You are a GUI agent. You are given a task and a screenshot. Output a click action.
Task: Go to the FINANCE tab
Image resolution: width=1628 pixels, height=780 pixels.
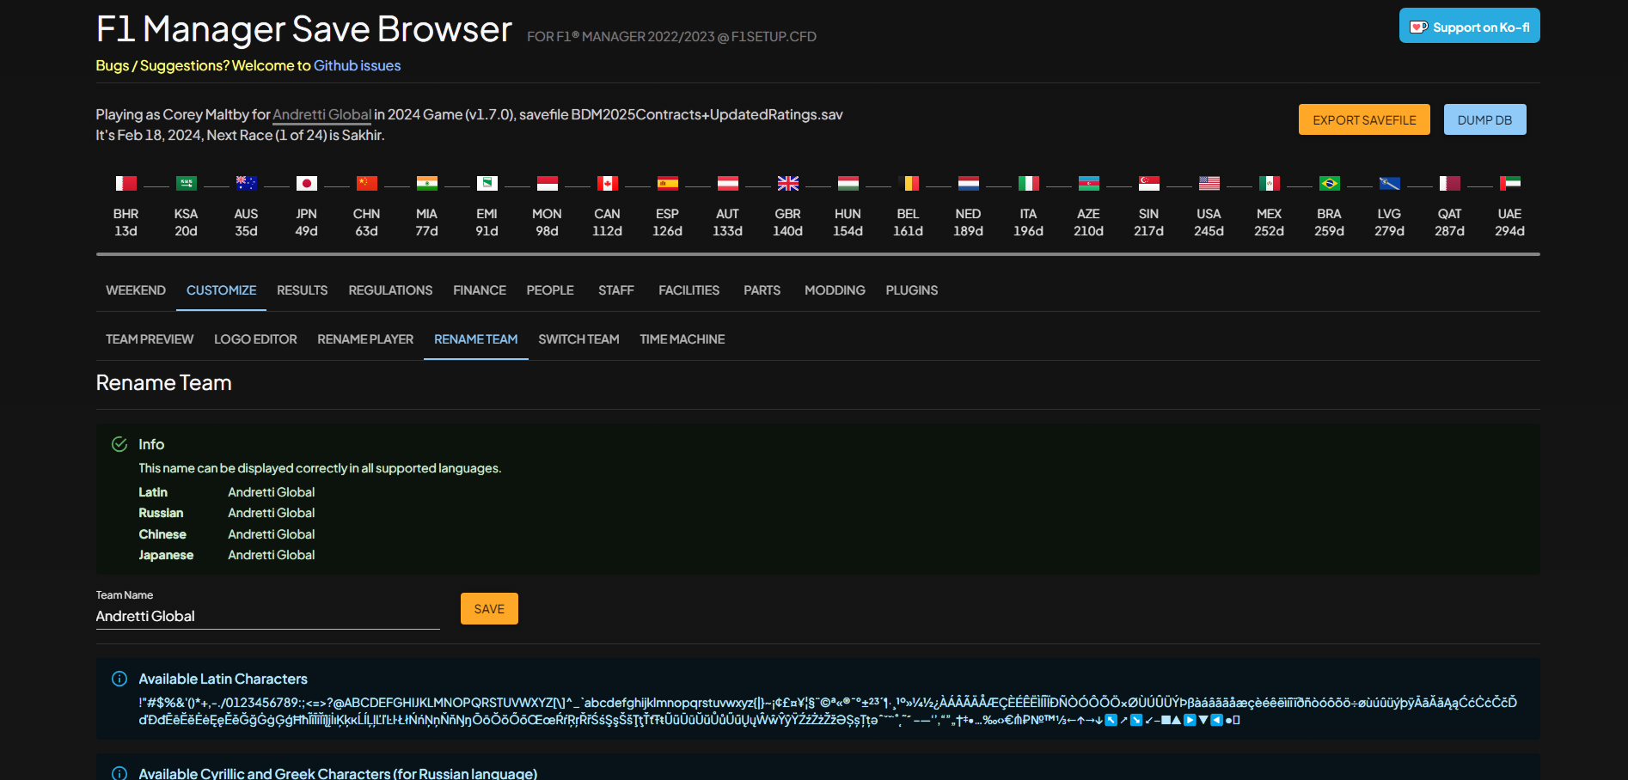point(480,290)
